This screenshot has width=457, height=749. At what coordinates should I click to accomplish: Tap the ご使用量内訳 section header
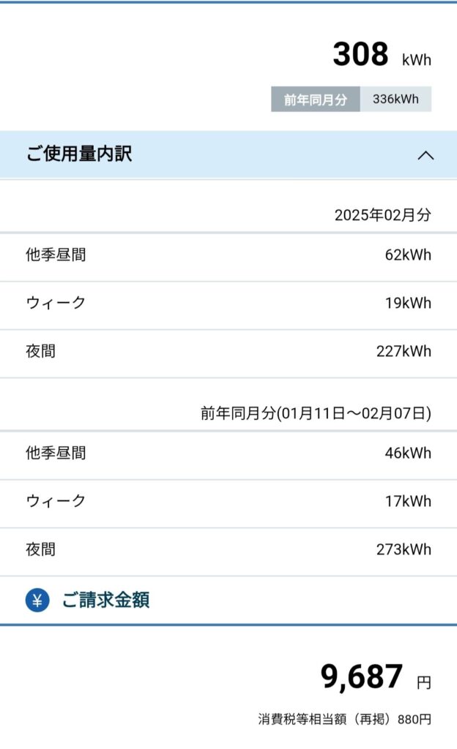[79, 154]
